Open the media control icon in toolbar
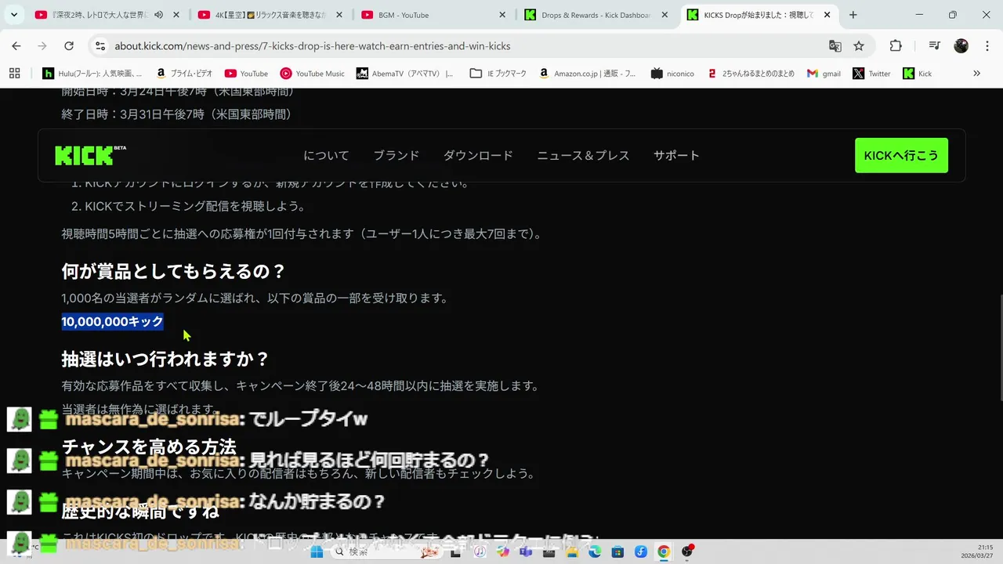1003x564 pixels. click(935, 46)
